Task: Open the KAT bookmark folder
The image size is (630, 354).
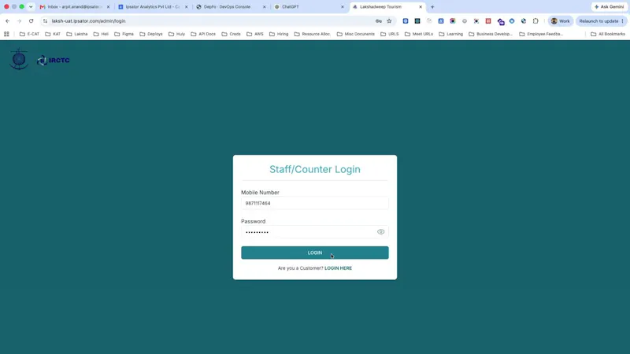Action: [x=53, y=34]
